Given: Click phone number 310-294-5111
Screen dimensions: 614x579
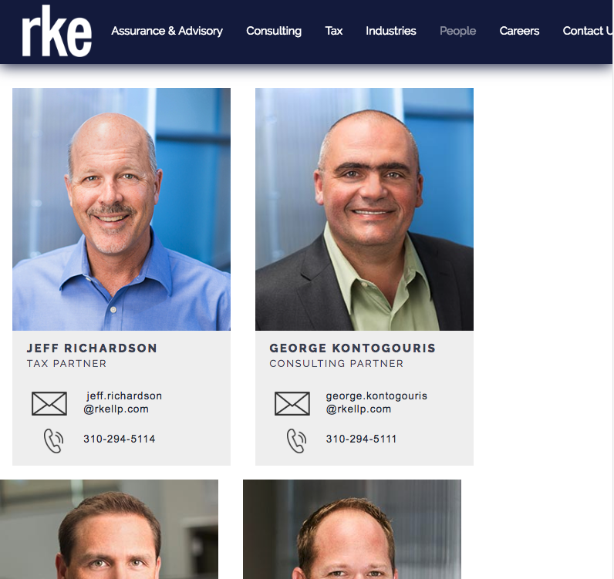Looking at the screenshot, I should pos(361,439).
